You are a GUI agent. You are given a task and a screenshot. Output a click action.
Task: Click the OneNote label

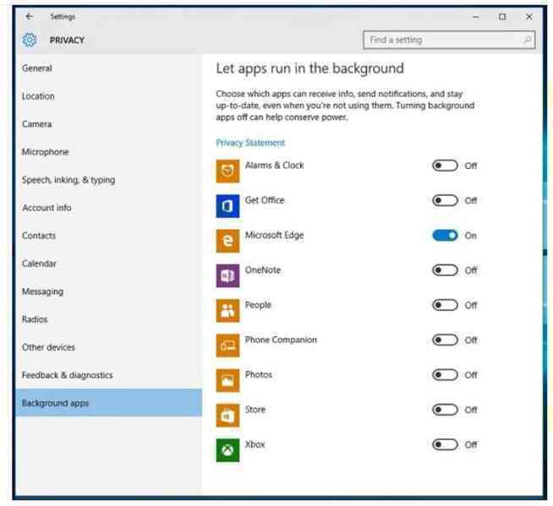click(x=263, y=270)
